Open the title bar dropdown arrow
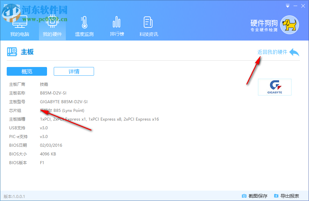 tap(288, 6)
